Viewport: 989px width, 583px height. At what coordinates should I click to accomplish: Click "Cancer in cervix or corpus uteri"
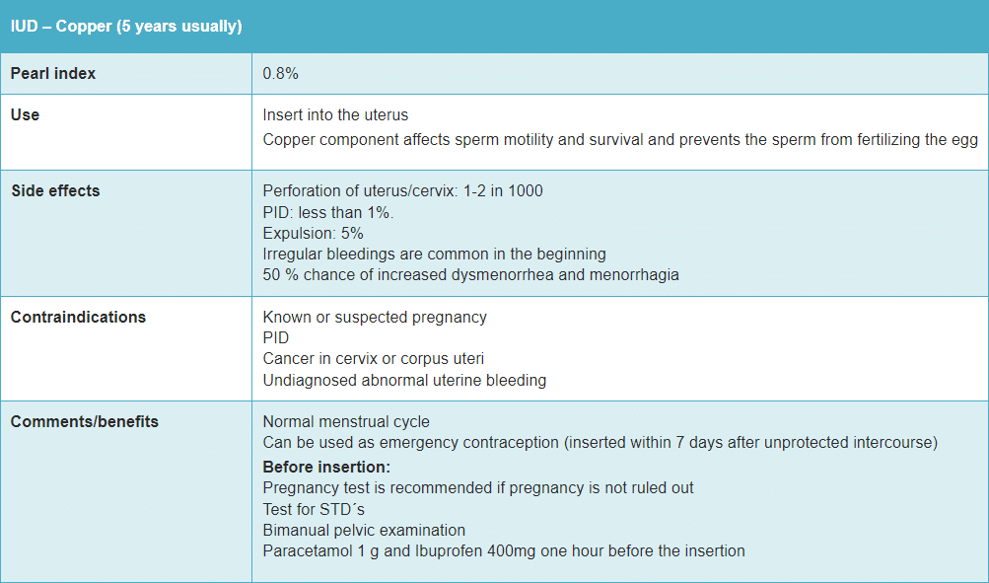(x=373, y=359)
